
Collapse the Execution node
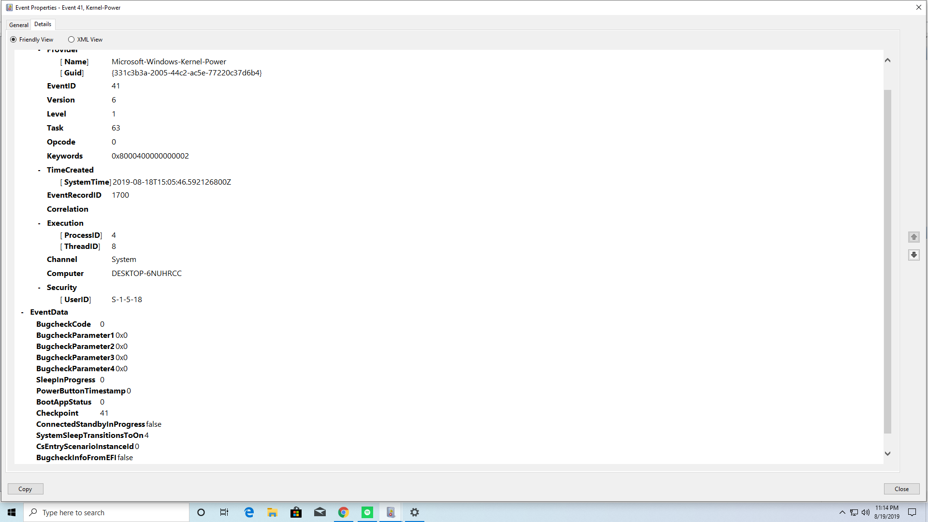39,223
